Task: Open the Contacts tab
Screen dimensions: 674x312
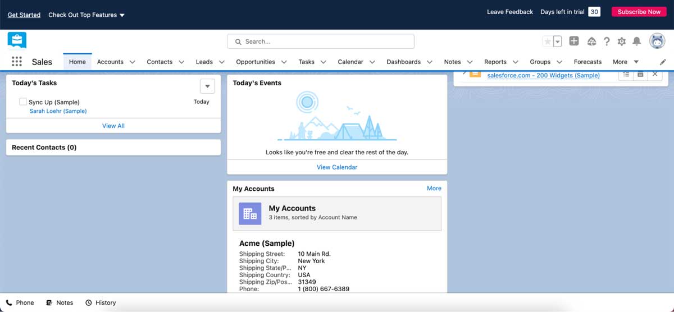Action: pos(160,62)
